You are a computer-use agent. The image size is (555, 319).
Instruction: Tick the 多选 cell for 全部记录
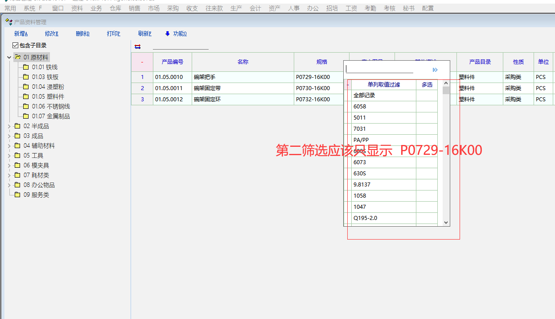[x=427, y=95]
